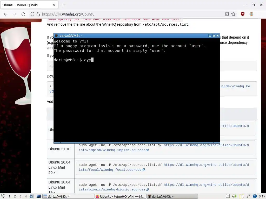Click the taskbar start menu icon
Screen dimensions: 266x199
[3, 196]
